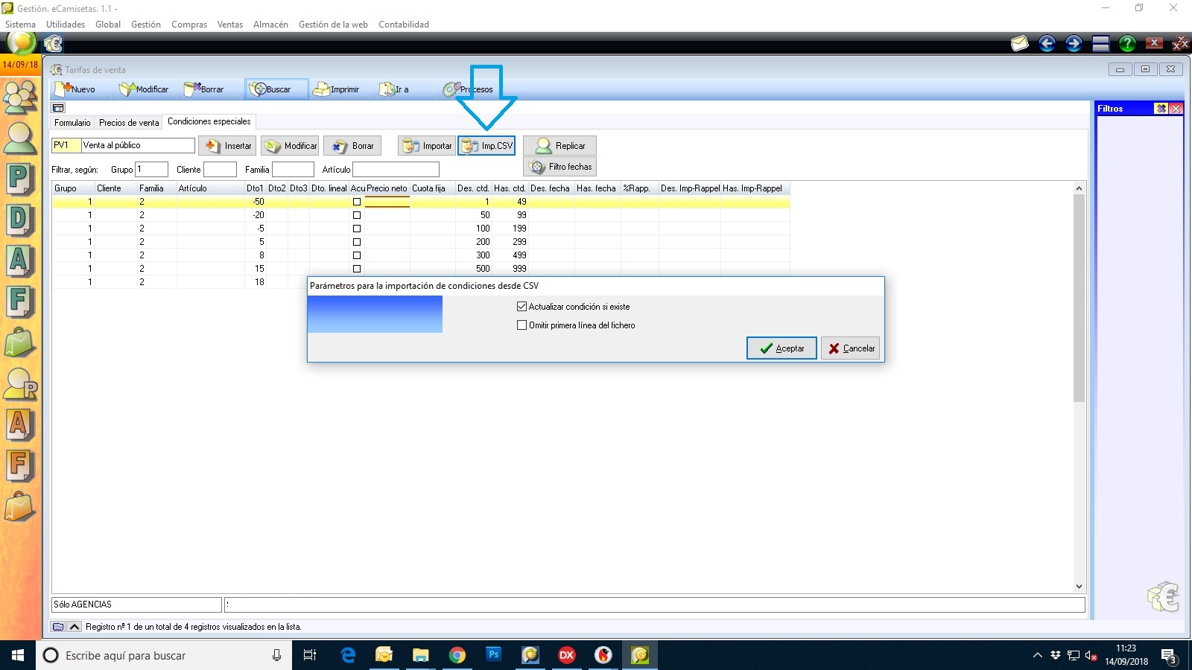Open the orange shopping bag sidebar icon
Viewport: 1192px width, 670px height.
(x=20, y=507)
